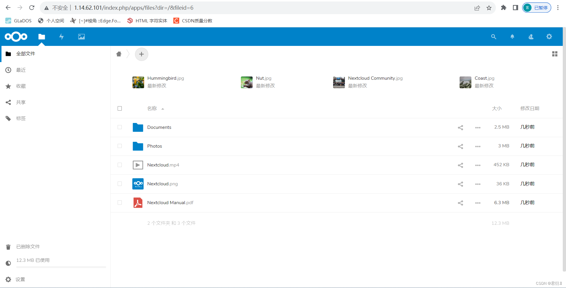
Task: Open the Contacts menu icon
Action: (531, 36)
